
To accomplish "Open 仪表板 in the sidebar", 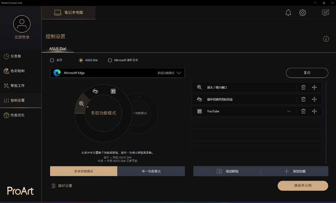I will pyautogui.click(x=21, y=56).
